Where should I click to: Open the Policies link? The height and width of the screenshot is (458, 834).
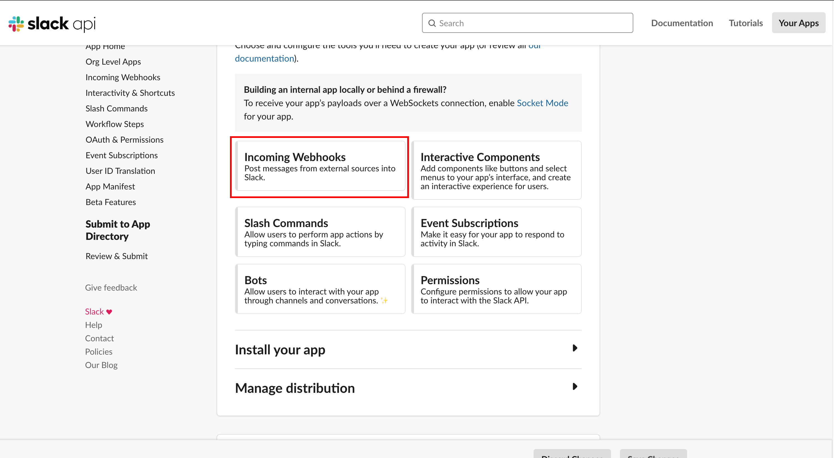[99, 352]
